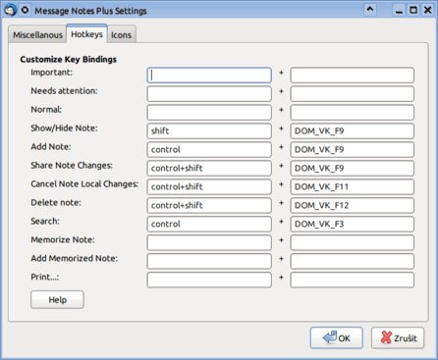This screenshot has width=438, height=360.
Task: Close the Message Notes Plus Settings window
Action: (x=427, y=10)
